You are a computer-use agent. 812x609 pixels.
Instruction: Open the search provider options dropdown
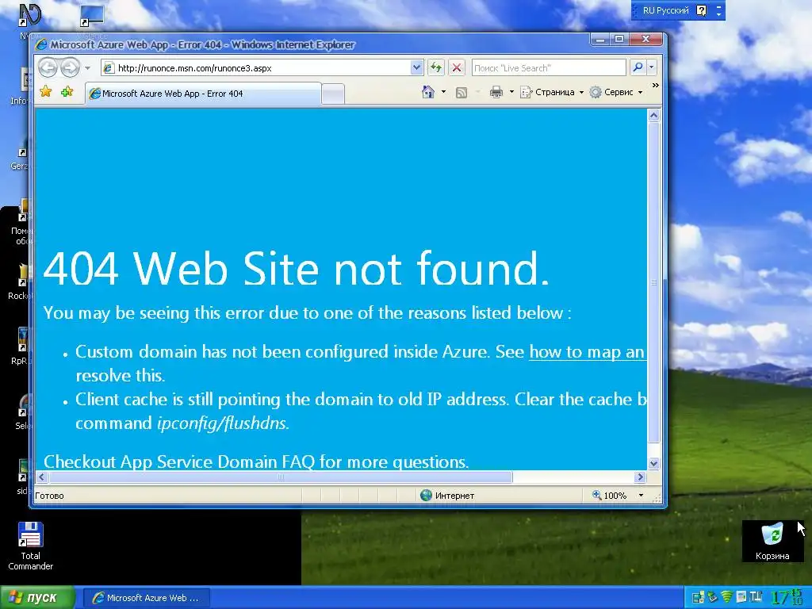pyautogui.click(x=652, y=67)
